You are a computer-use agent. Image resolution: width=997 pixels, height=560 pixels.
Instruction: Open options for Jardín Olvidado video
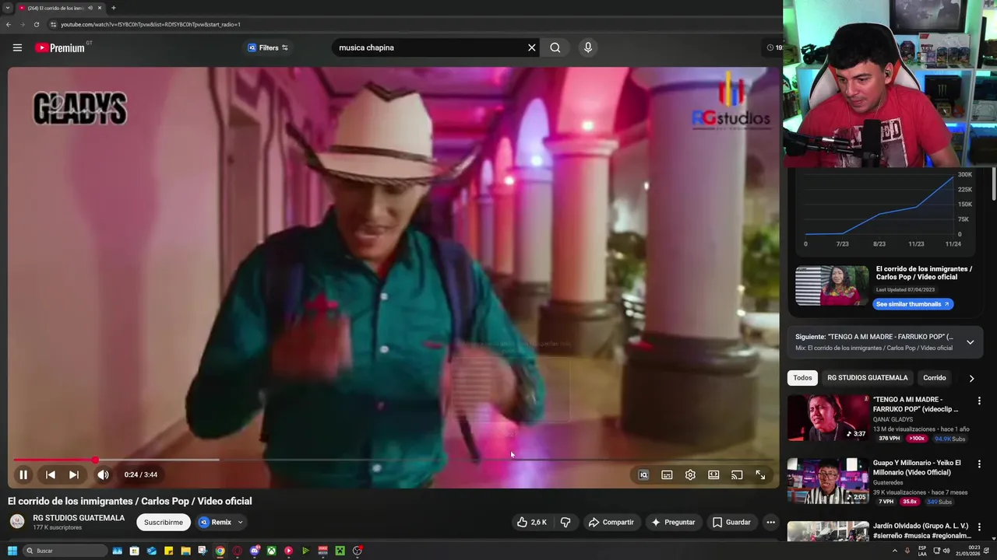[979, 527]
